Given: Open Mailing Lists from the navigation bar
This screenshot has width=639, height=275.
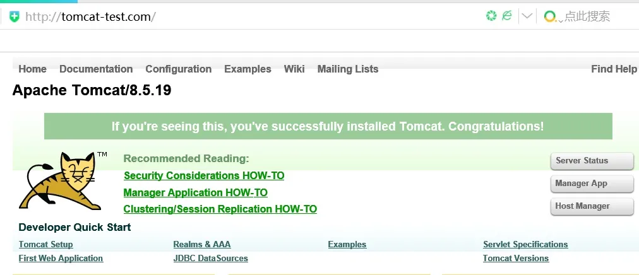Looking at the screenshot, I should 348,69.
